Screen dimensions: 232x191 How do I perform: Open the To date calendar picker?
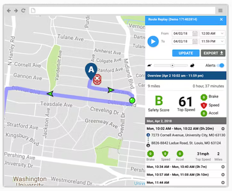pyautogui.click(x=195, y=42)
